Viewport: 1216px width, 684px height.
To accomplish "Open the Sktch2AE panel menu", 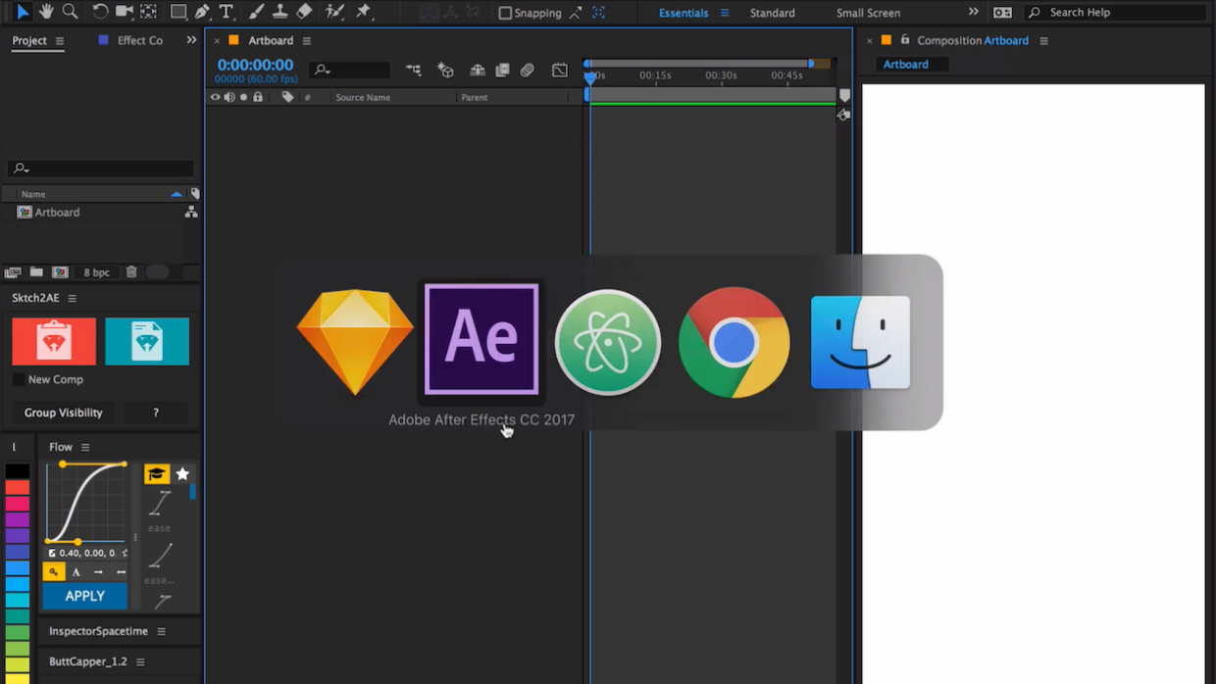I will click(x=72, y=298).
